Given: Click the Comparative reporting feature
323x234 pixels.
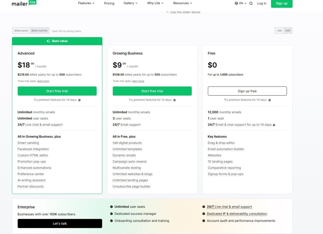Looking at the screenshot, I should tap(224, 168).
